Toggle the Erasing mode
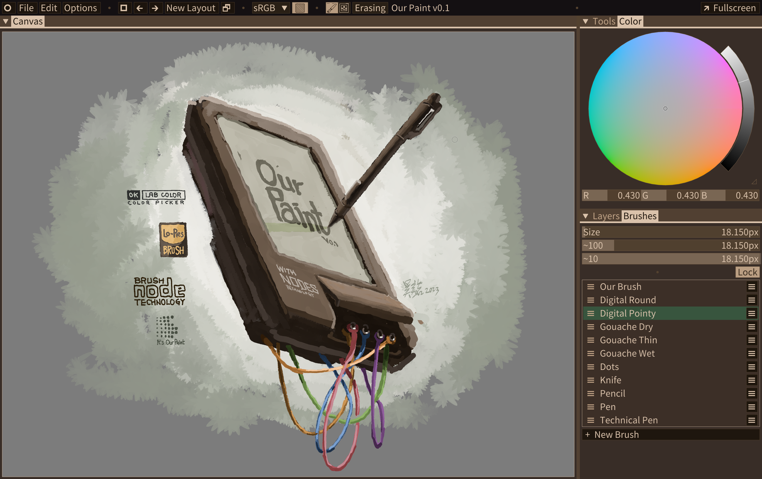The image size is (762, 479). coord(370,8)
